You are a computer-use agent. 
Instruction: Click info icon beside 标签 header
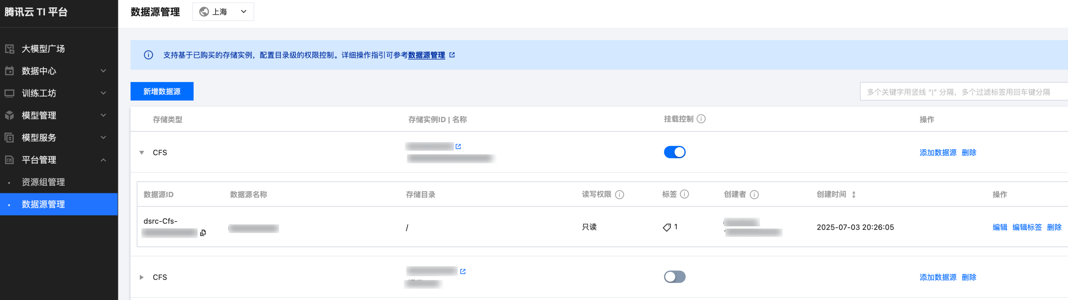[x=685, y=194]
